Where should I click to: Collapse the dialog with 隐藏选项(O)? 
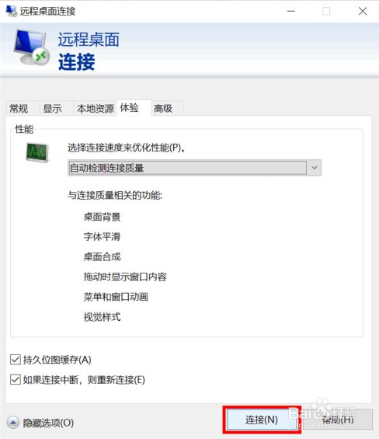pos(48,423)
